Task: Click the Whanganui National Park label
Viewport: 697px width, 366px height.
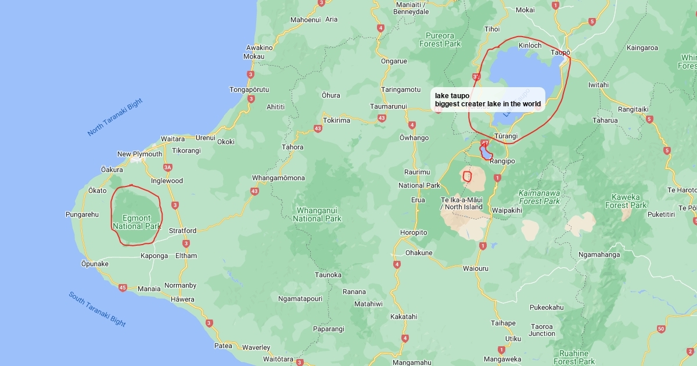Action: point(317,214)
